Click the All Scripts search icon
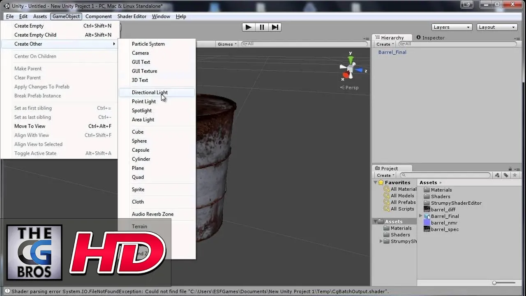Screen dimensions: 526x296 tap(386, 209)
